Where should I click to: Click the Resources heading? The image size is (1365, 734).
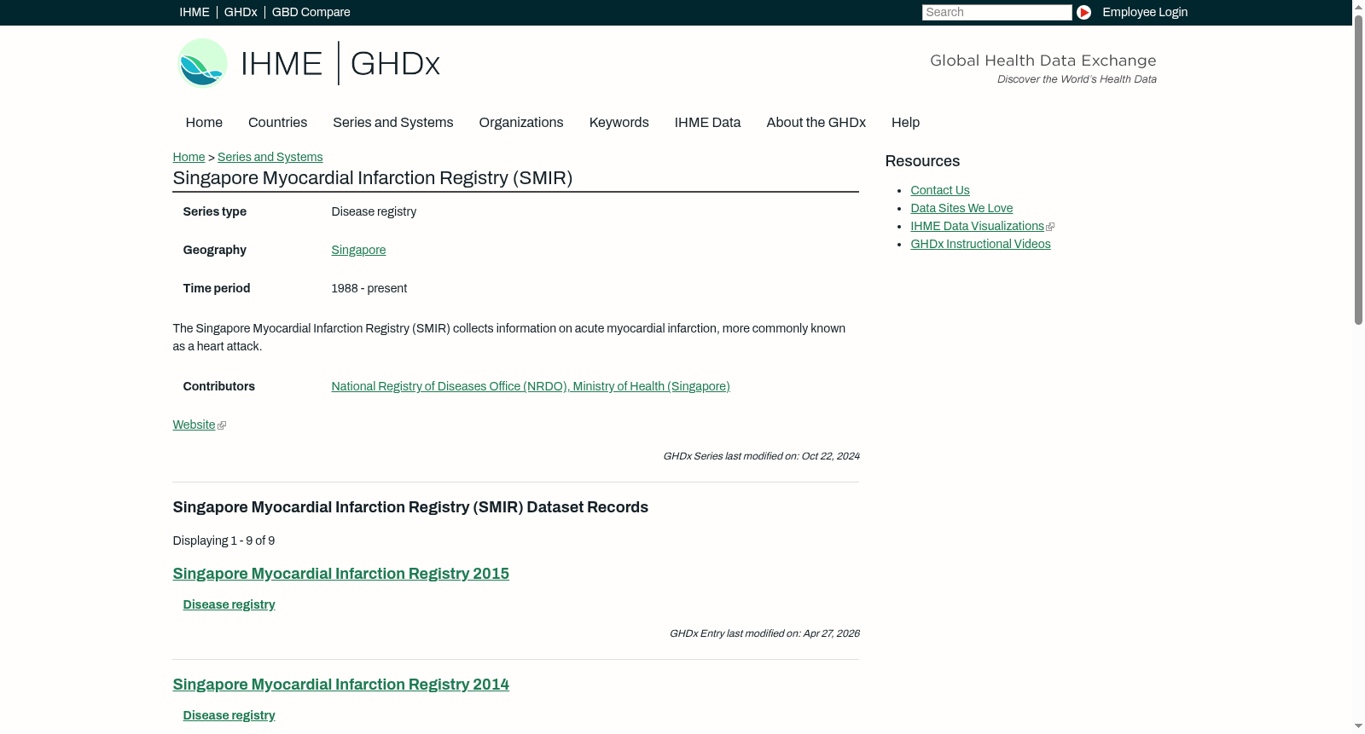(x=922, y=162)
